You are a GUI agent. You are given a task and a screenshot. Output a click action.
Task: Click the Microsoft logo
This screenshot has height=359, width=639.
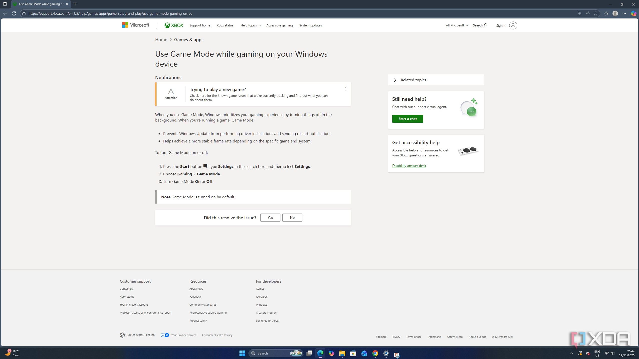pyautogui.click(x=136, y=25)
